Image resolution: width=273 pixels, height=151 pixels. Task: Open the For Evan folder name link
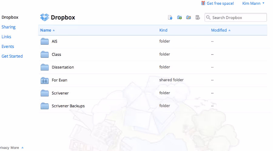click(59, 80)
